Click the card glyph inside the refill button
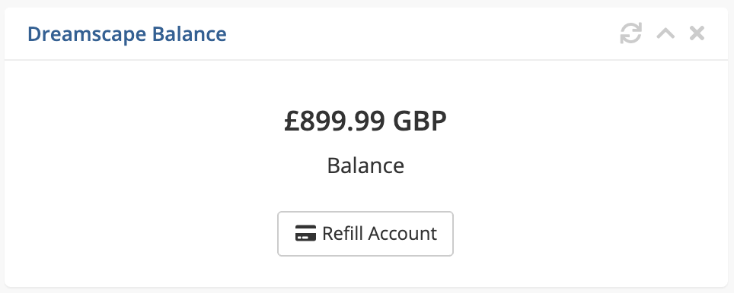 tap(305, 233)
